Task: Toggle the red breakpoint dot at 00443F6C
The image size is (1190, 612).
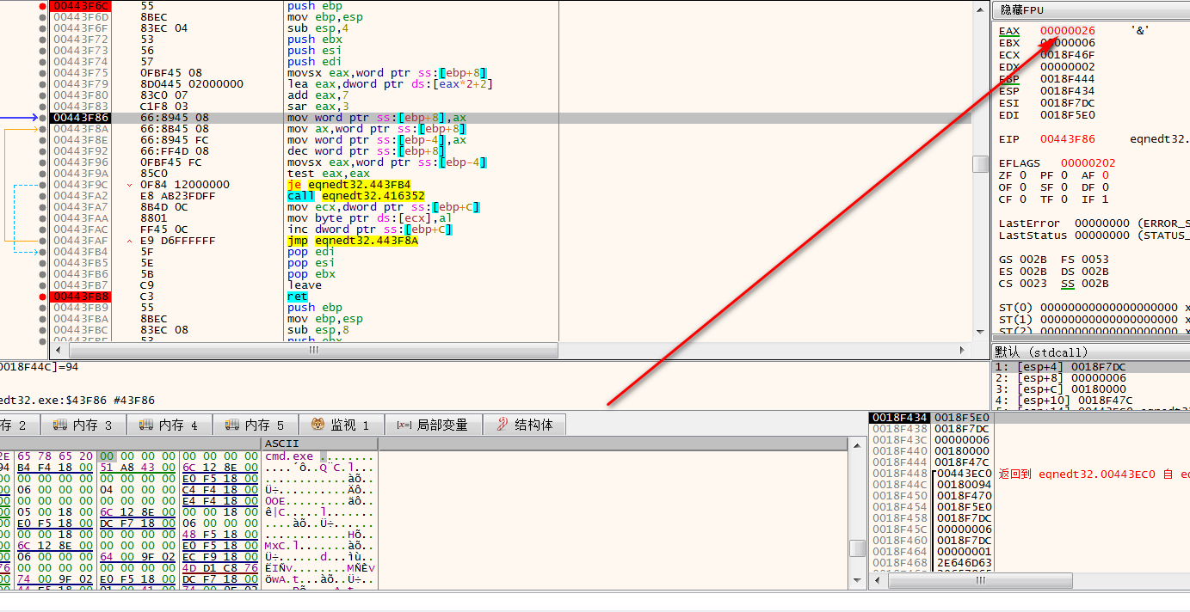Action: coord(43,6)
